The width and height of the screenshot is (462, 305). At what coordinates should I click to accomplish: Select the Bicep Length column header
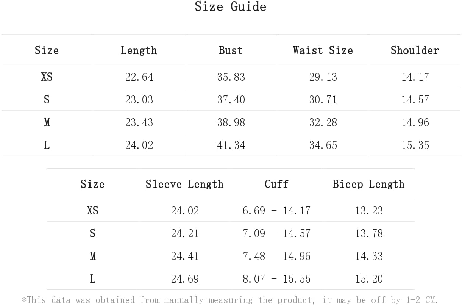click(368, 184)
